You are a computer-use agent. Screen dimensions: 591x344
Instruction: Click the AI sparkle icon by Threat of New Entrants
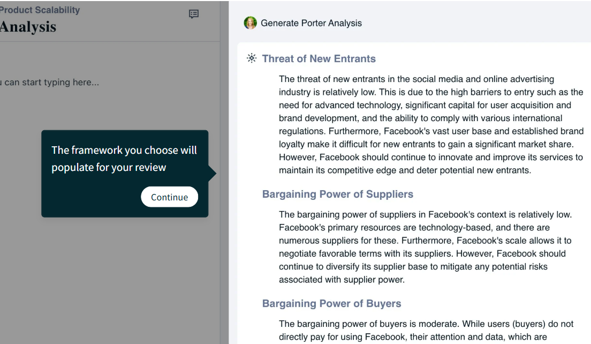252,58
